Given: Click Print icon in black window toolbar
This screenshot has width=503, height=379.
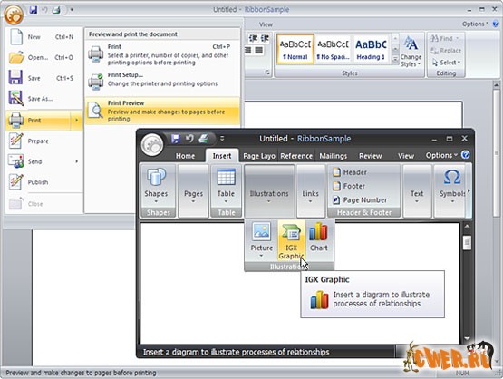Looking at the screenshot, I should click(204, 139).
